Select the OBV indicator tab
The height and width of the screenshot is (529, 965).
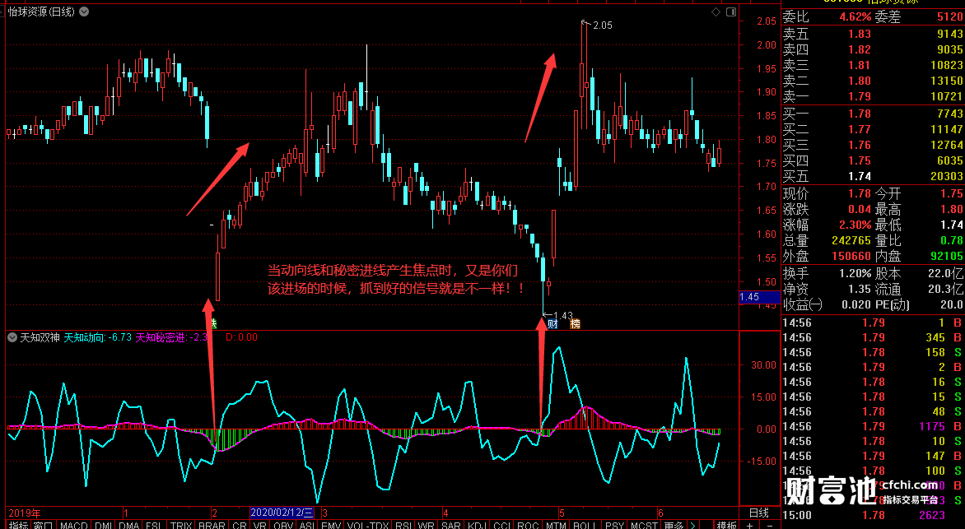[283, 526]
